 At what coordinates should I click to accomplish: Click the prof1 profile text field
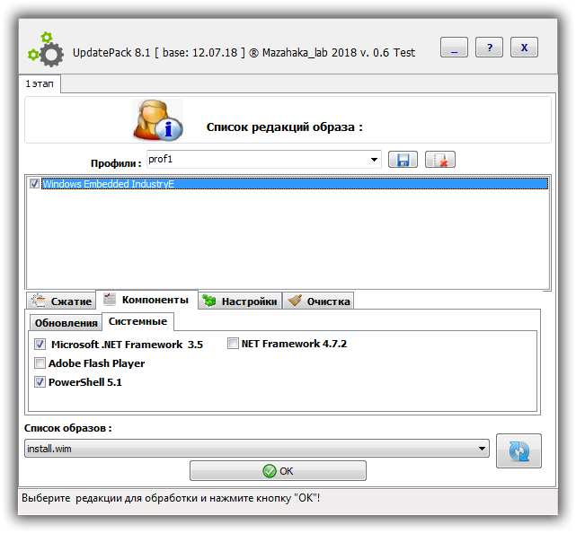click(x=257, y=159)
